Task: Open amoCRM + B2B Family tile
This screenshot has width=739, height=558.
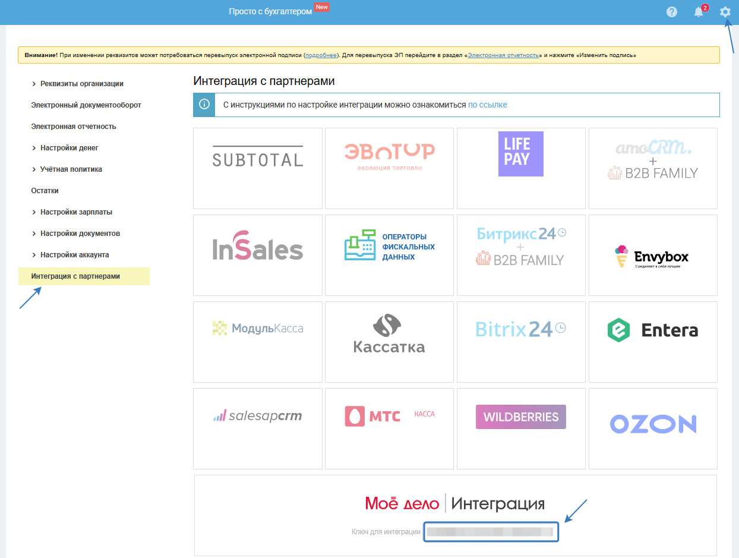Action: tap(653, 168)
